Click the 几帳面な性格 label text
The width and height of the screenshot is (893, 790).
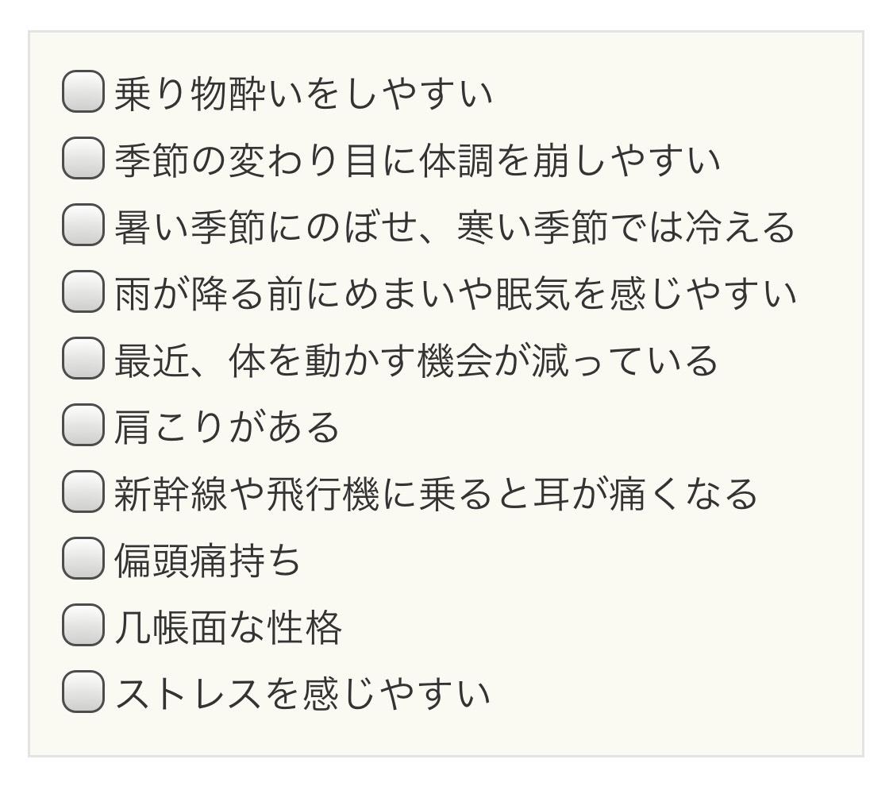[x=228, y=627]
